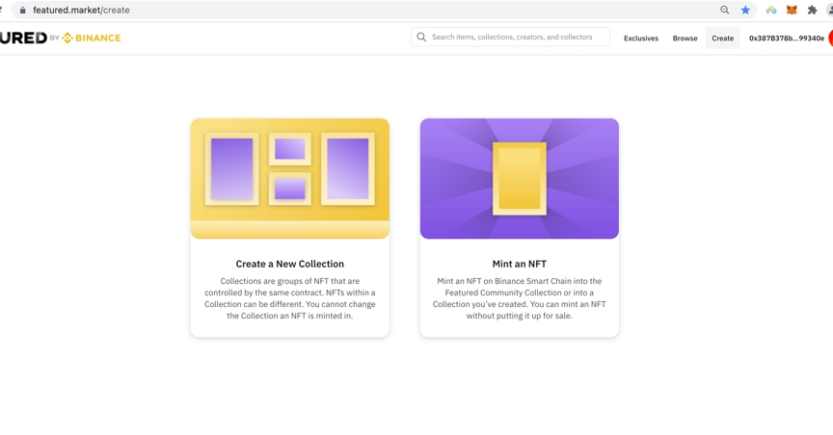
Task: Click the Binance diamond logo
Action: click(67, 38)
